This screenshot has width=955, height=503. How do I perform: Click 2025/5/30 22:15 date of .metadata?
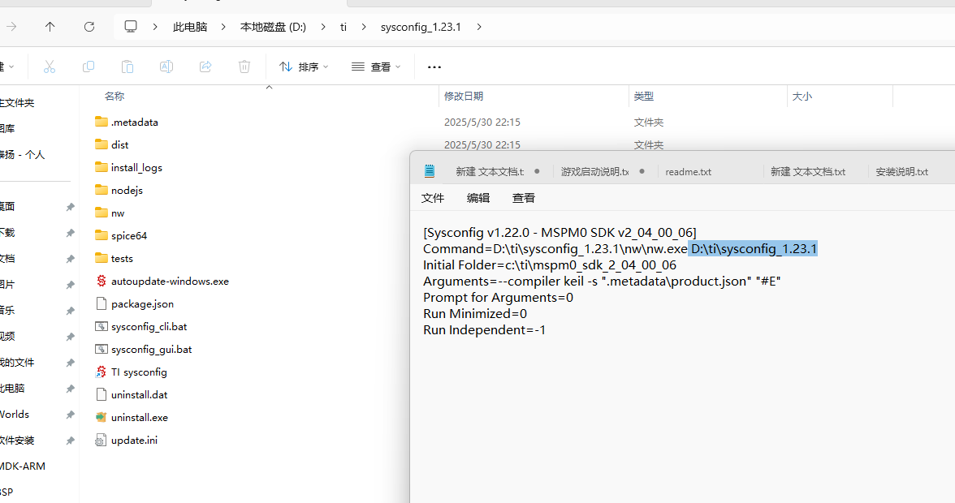482,123
